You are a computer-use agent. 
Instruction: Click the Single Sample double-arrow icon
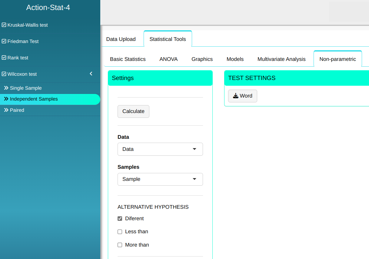6,88
